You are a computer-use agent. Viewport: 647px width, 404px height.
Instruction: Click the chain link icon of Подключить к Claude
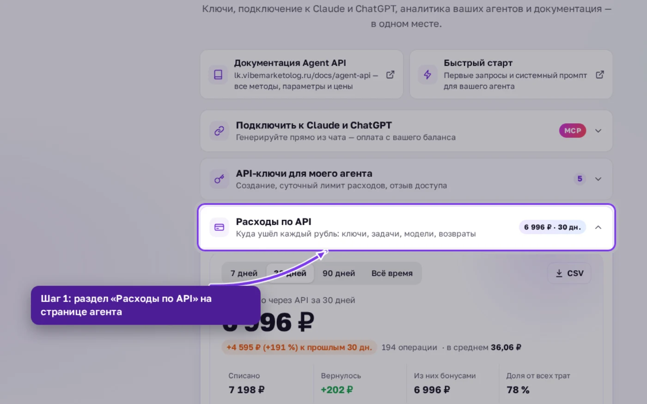click(219, 131)
